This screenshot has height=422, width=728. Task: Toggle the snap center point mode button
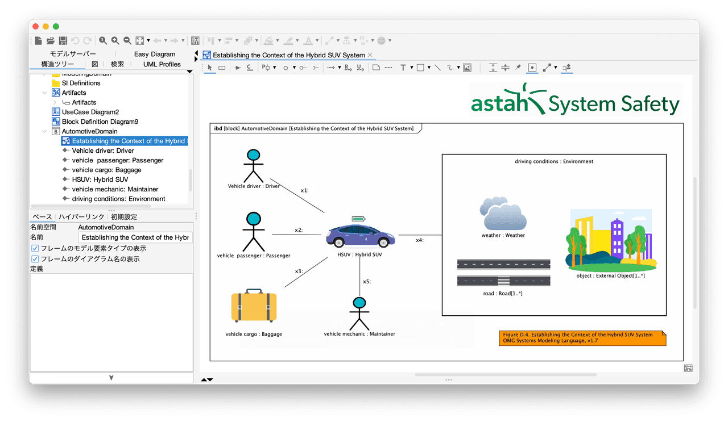(x=532, y=68)
